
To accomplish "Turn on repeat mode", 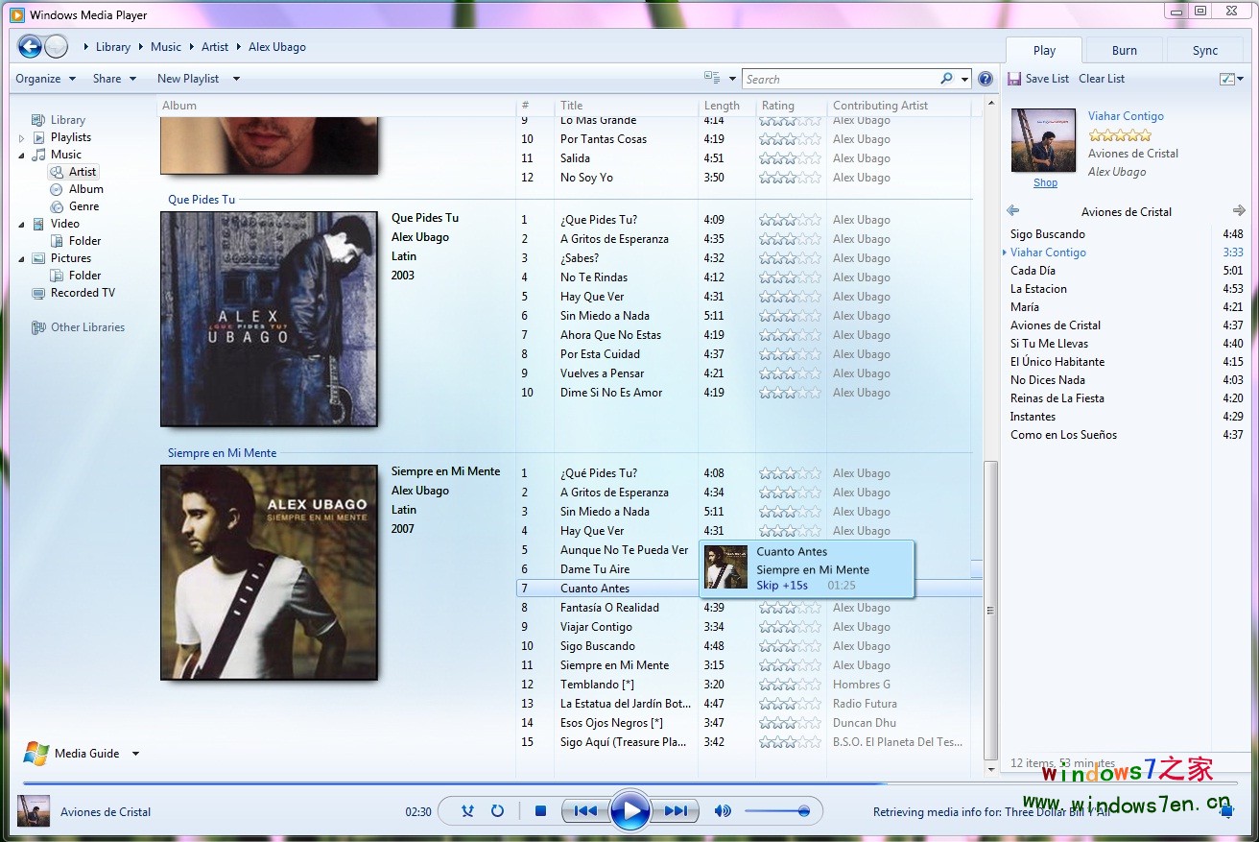I will (497, 811).
